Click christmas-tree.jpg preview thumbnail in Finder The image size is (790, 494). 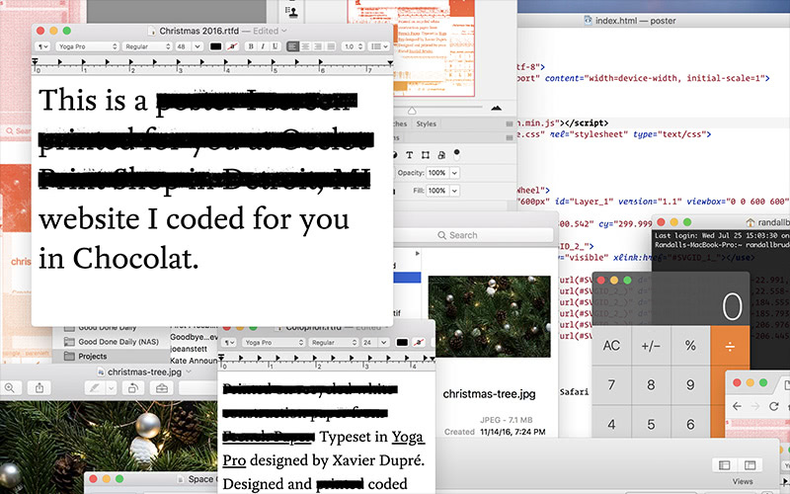(489, 316)
